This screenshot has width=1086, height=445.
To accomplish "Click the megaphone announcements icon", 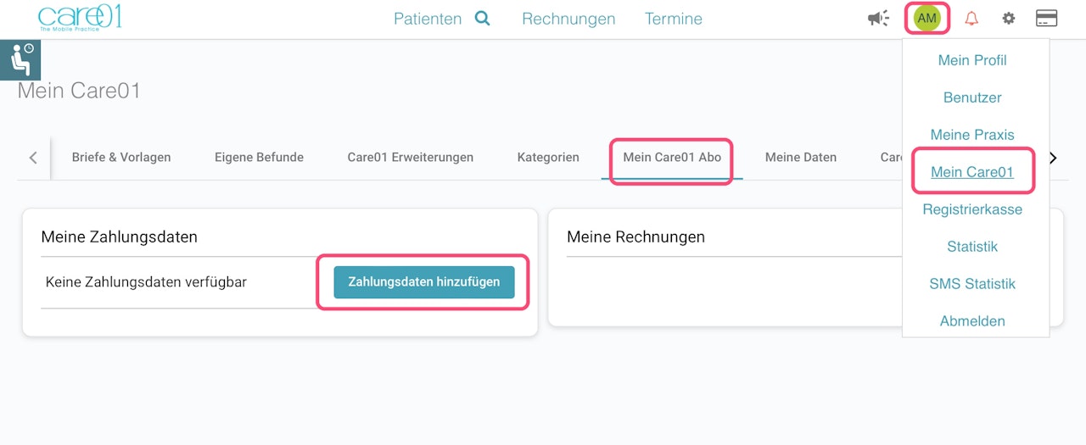I will click(x=878, y=19).
